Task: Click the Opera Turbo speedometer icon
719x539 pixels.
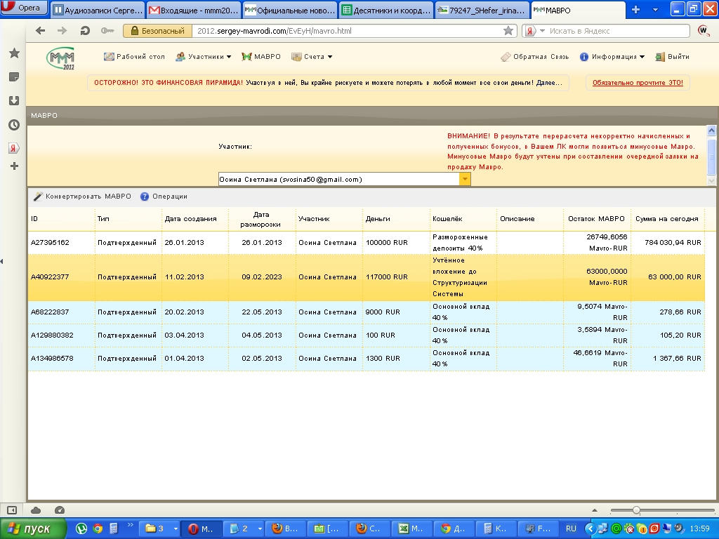Action: tap(60, 510)
